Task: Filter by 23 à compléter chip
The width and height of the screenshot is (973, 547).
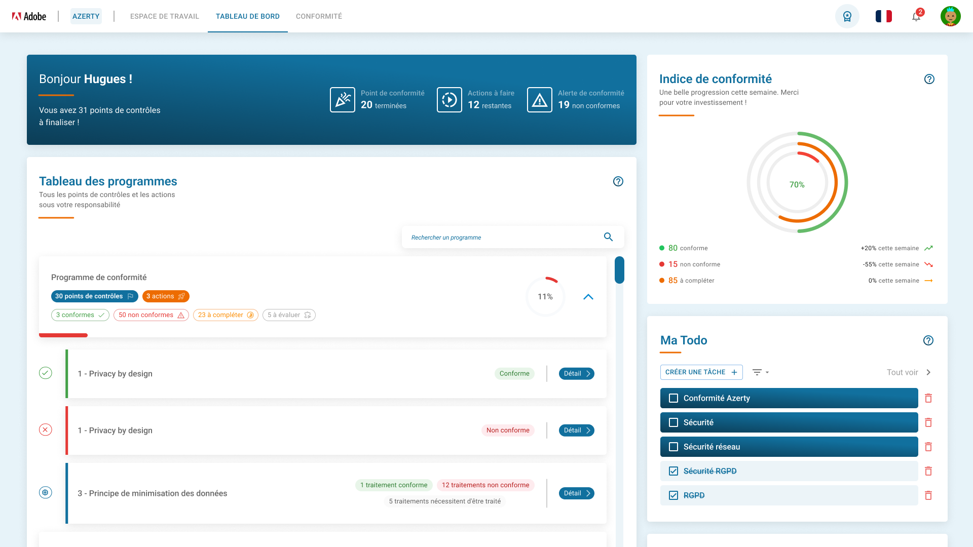Action: [x=226, y=315]
